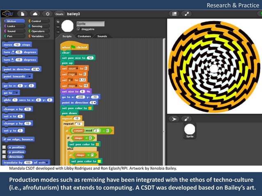Viewport: 262px width, 196px height.
Task: Select the left-right rotation style icon
Action: [58, 27]
